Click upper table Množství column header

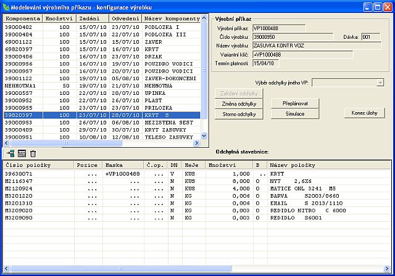coord(59,18)
